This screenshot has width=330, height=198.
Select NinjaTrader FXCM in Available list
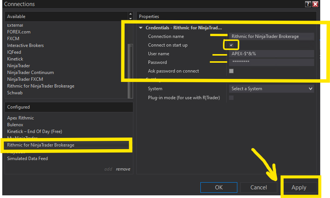tap(25, 79)
